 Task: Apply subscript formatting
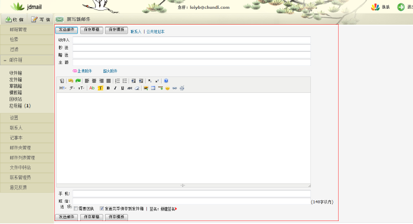tap(150, 81)
